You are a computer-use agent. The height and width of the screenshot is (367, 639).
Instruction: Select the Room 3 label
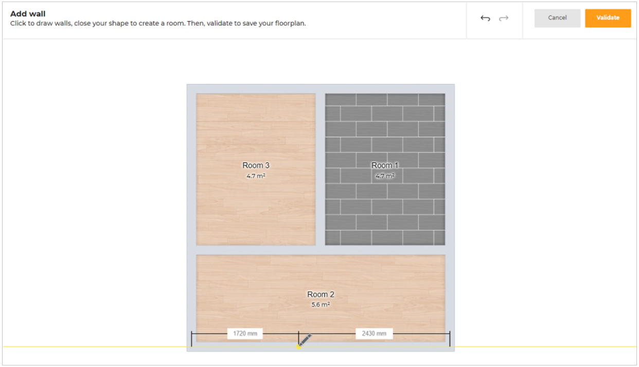(256, 165)
